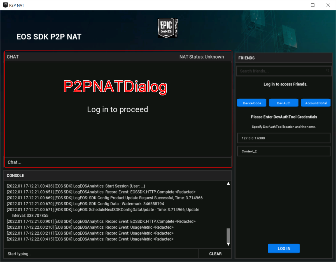Close the P2P NAT window

pyautogui.click(x=328, y=5)
